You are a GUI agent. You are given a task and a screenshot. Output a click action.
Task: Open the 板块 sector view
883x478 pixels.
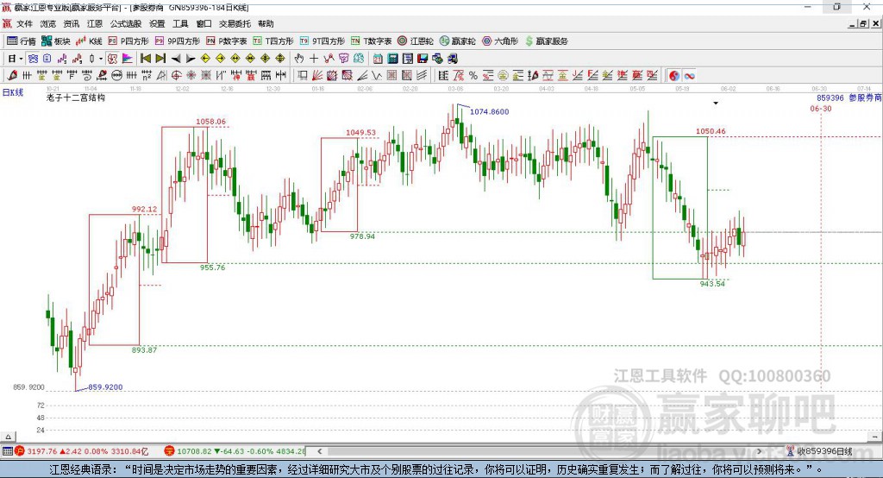point(56,41)
